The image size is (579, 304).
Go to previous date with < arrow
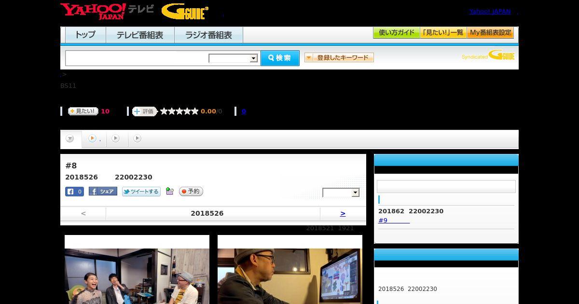point(83,213)
